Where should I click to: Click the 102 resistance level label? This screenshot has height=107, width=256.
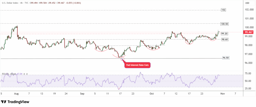(223, 10)
